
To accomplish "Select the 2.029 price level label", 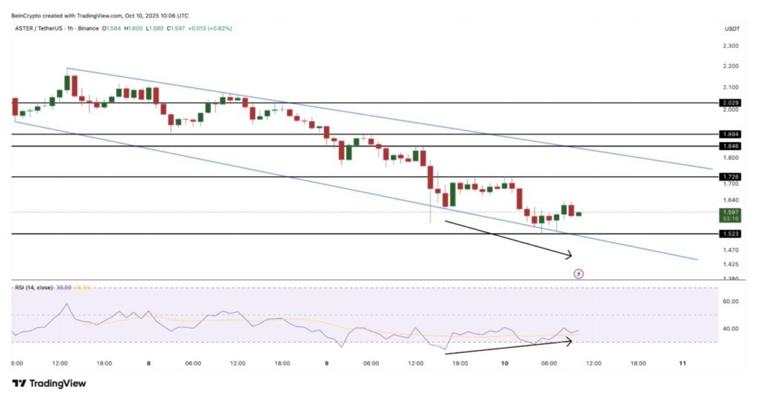I will click(x=731, y=102).
